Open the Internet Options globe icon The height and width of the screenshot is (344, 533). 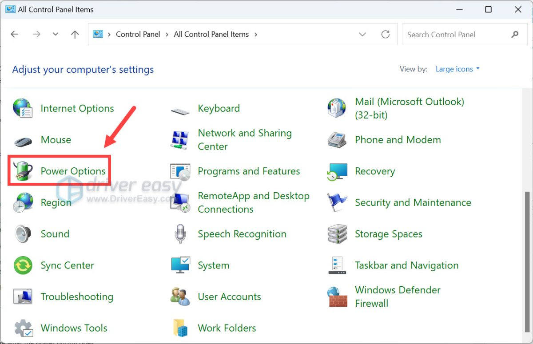(x=22, y=108)
